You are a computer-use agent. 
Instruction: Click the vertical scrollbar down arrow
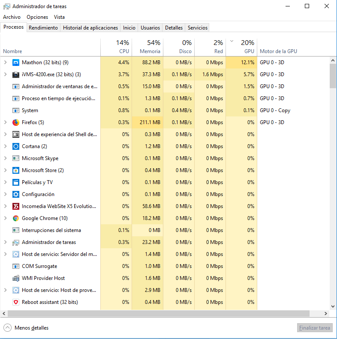pyautogui.click(x=333, y=306)
